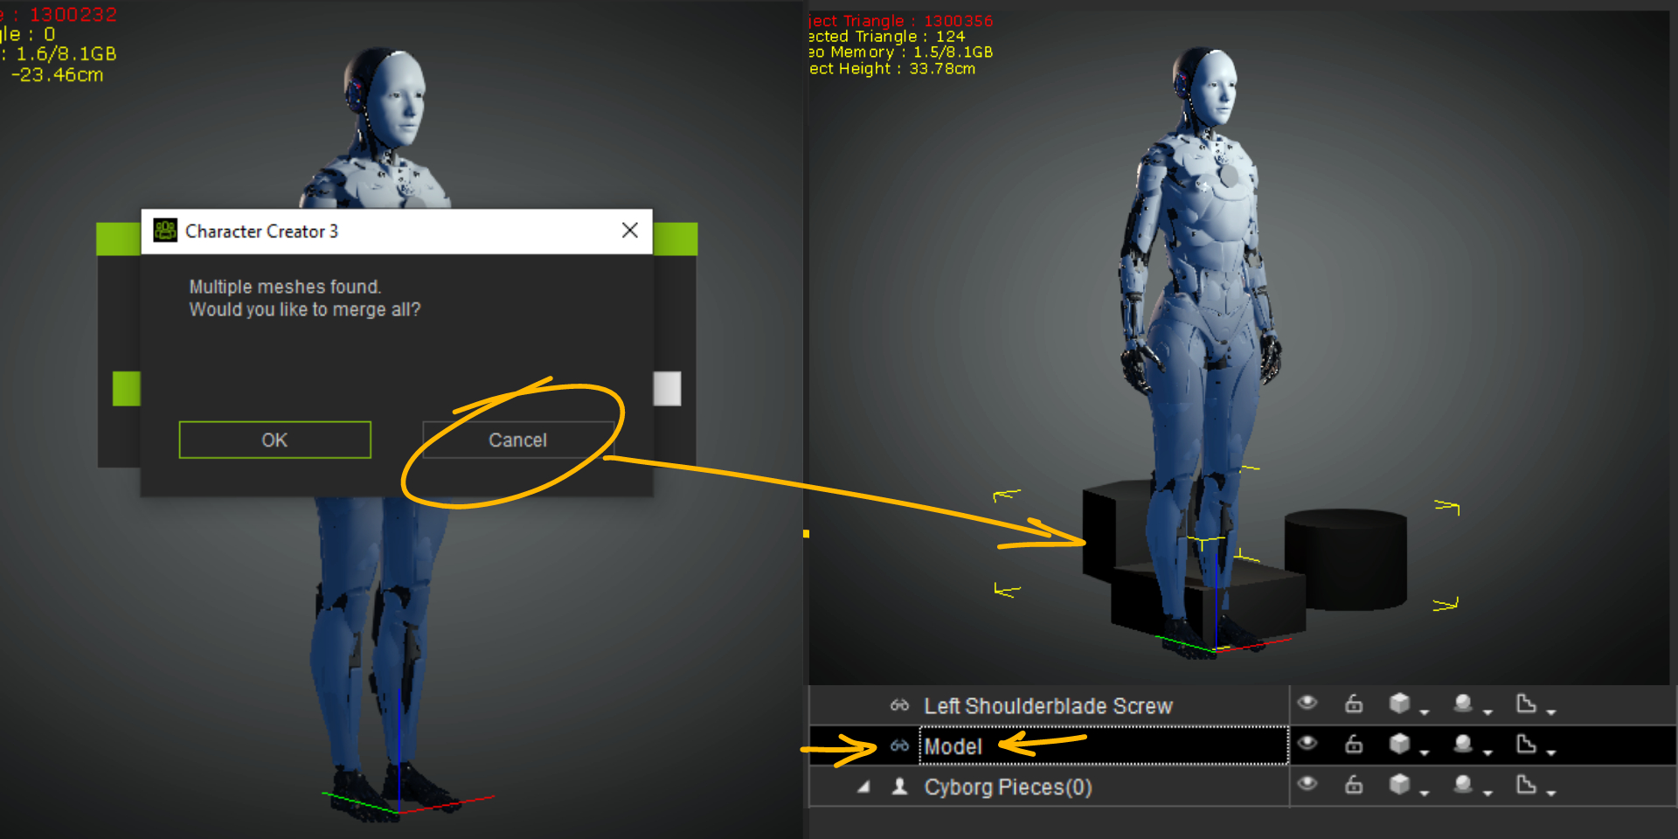Click the shape icon in Cyborg Pieces(0) row
Screen dimensions: 1678x839
(x=1526, y=784)
